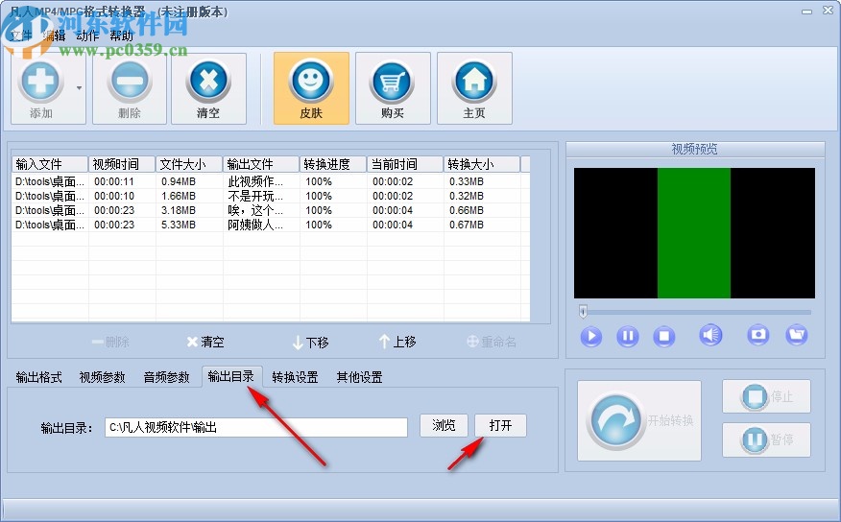Move item down with 下移
Viewport: 841px width, 522px height.
pos(310,342)
